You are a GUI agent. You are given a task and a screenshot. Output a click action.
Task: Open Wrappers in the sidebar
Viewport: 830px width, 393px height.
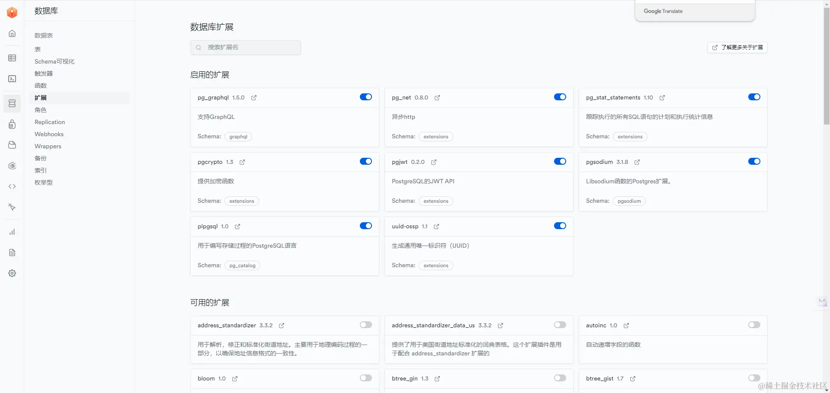[x=48, y=146]
